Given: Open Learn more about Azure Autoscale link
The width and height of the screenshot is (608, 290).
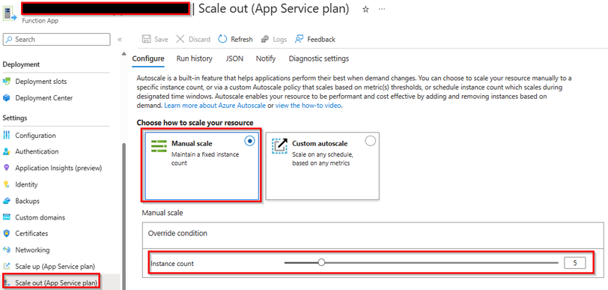Looking at the screenshot, I should click(x=215, y=105).
